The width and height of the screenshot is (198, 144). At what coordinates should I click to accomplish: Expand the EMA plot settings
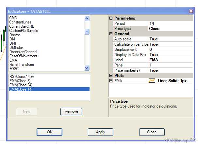(111, 81)
